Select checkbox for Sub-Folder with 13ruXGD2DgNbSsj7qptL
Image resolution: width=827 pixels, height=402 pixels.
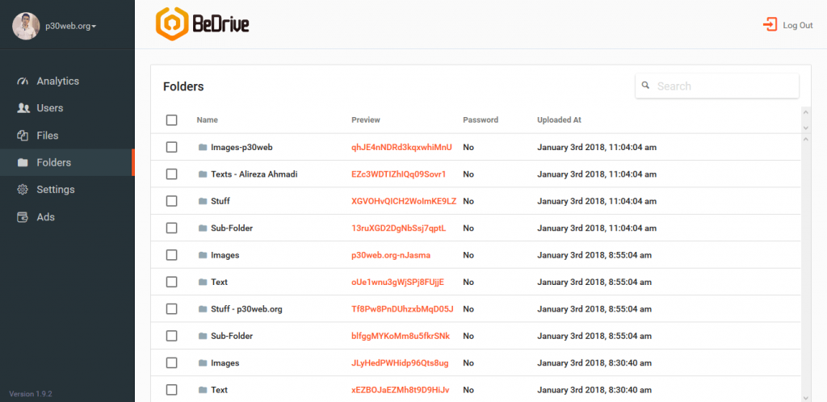pos(171,228)
